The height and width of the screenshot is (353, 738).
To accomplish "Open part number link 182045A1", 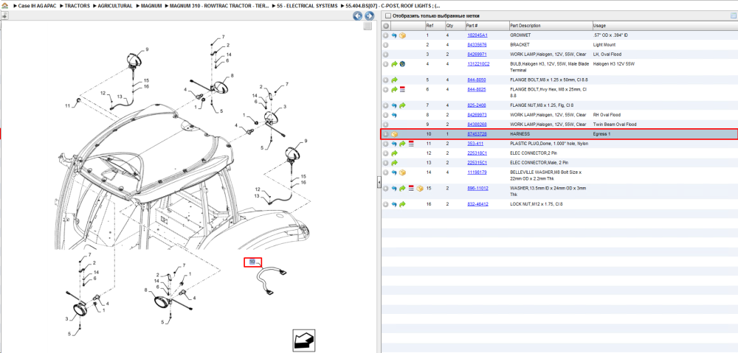I will (x=477, y=35).
